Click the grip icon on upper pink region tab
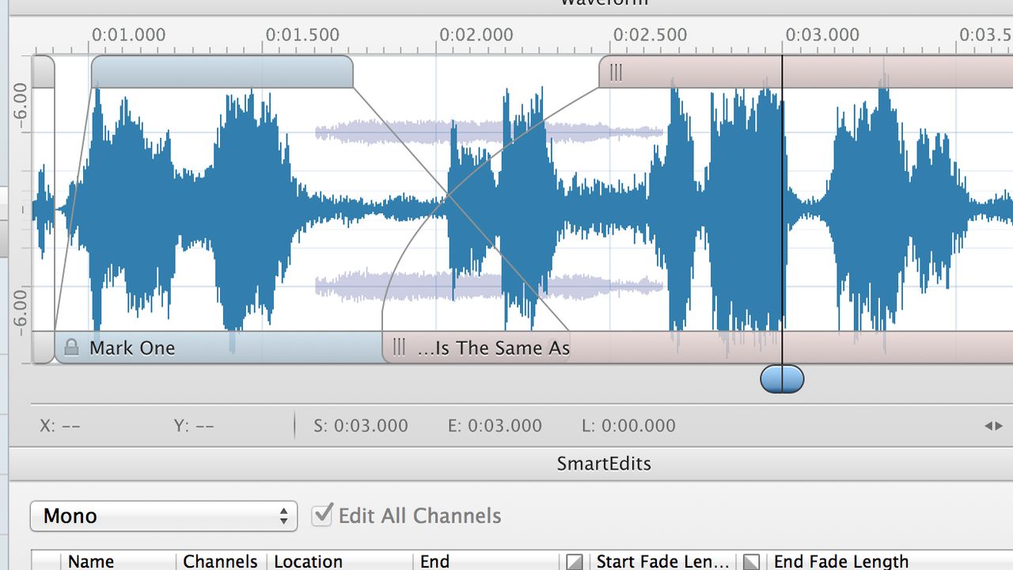 pyautogui.click(x=616, y=72)
